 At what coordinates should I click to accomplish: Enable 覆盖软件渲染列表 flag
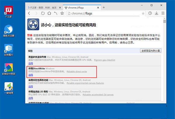pyautogui.click(x=31, y=63)
